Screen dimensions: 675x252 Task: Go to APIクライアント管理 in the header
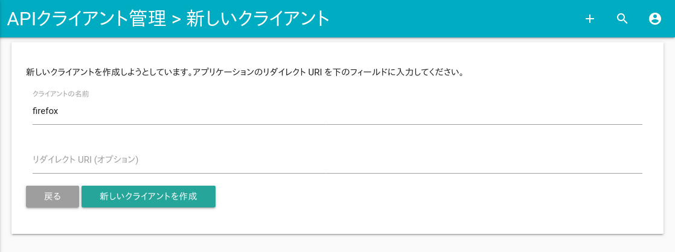tap(86, 19)
